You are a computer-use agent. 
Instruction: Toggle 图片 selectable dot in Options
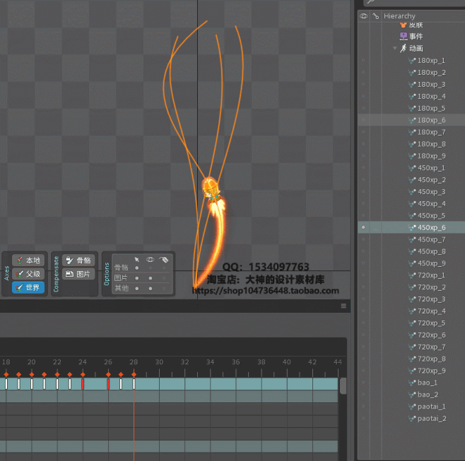[136, 278]
